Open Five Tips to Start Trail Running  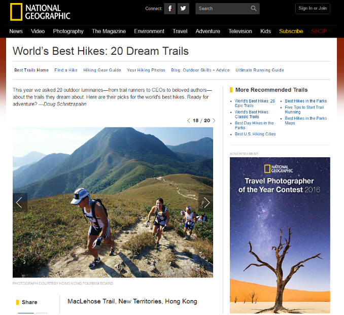[304, 110]
